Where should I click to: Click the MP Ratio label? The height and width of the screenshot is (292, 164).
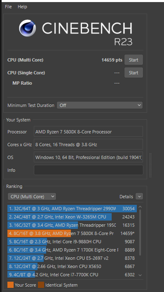tap(22, 83)
